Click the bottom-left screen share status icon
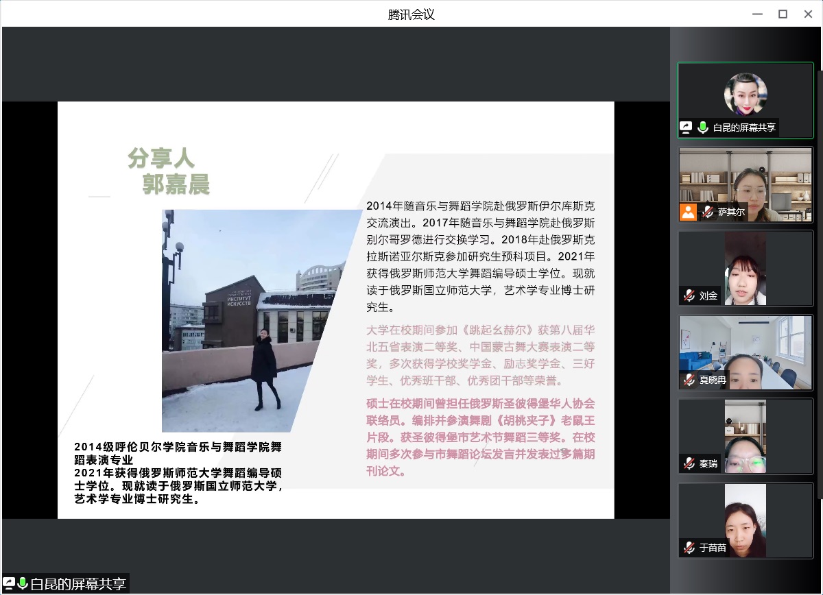Image resolution: width=823 pixels, height=595 pixels. point(10,583)
